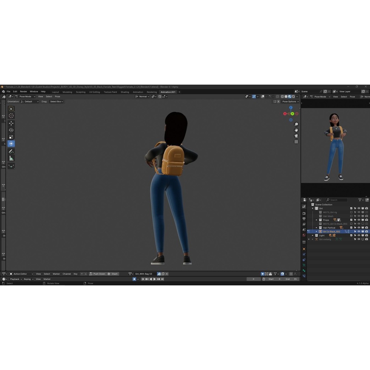Select the Rotate tool
The width and height of the screenshot is (370, 370).
11,130
